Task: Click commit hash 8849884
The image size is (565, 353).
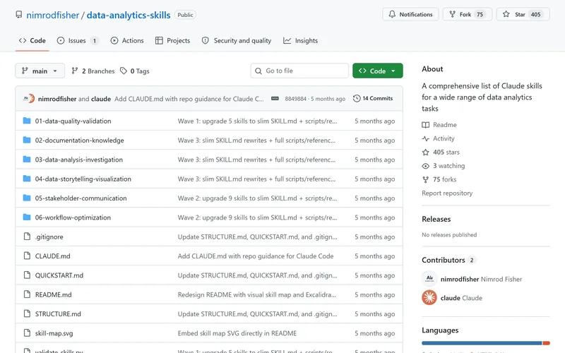Action: [x=295, y=99]
